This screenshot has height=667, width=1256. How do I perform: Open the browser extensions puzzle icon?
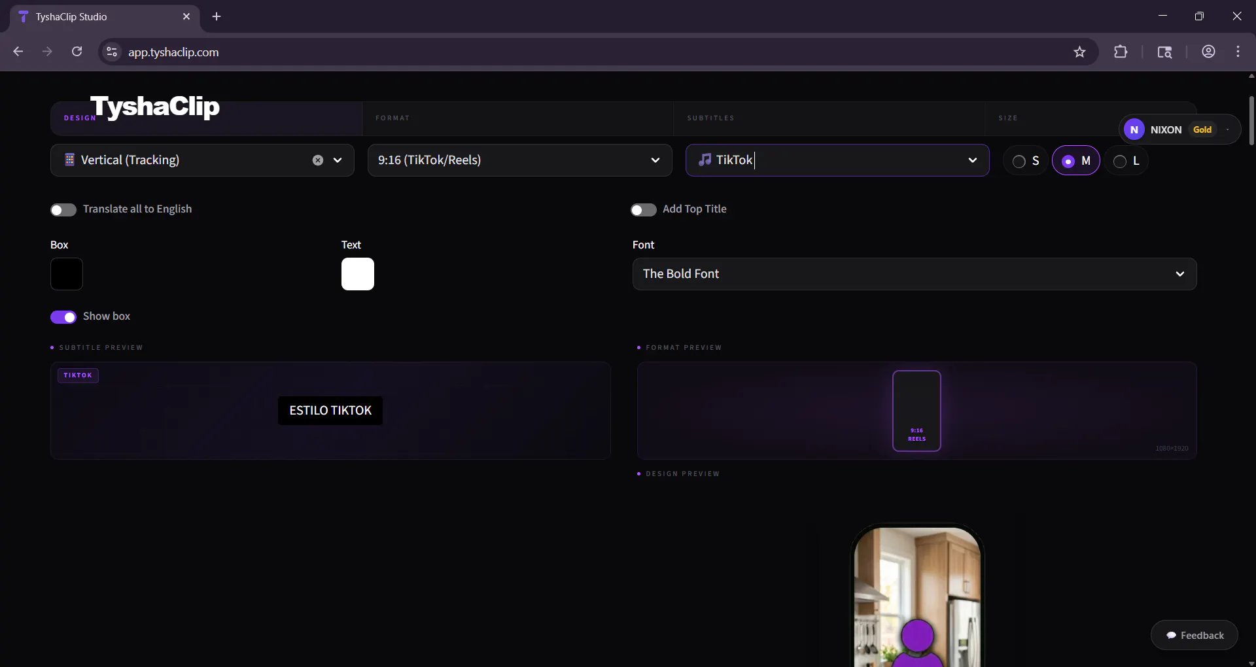point(1121,52)
